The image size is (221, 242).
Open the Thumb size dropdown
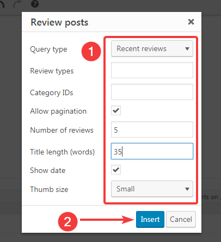point(152,189)
